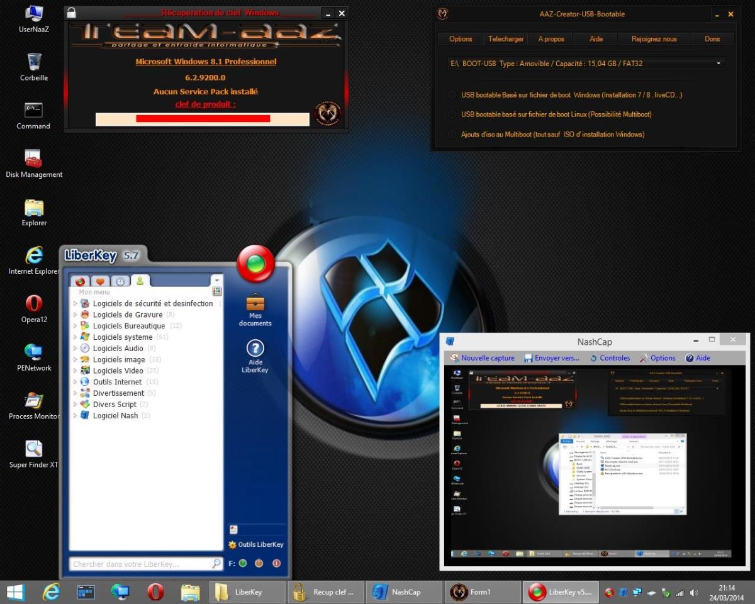Switch to LiberKey heart favorites tab
The image size is (755, 604).
(99, 281)
